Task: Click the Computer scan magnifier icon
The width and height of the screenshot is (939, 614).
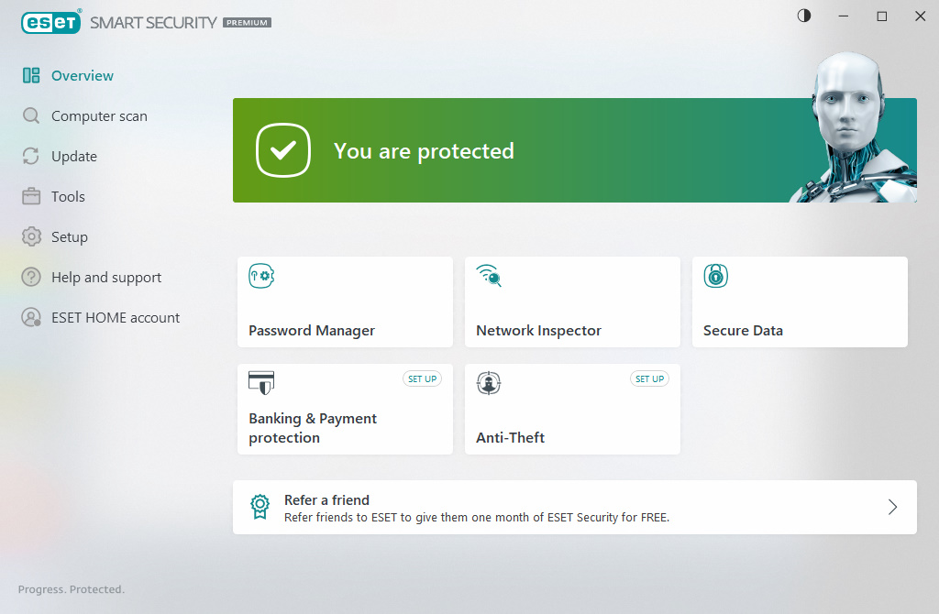Action: click(x=31, y=115)
